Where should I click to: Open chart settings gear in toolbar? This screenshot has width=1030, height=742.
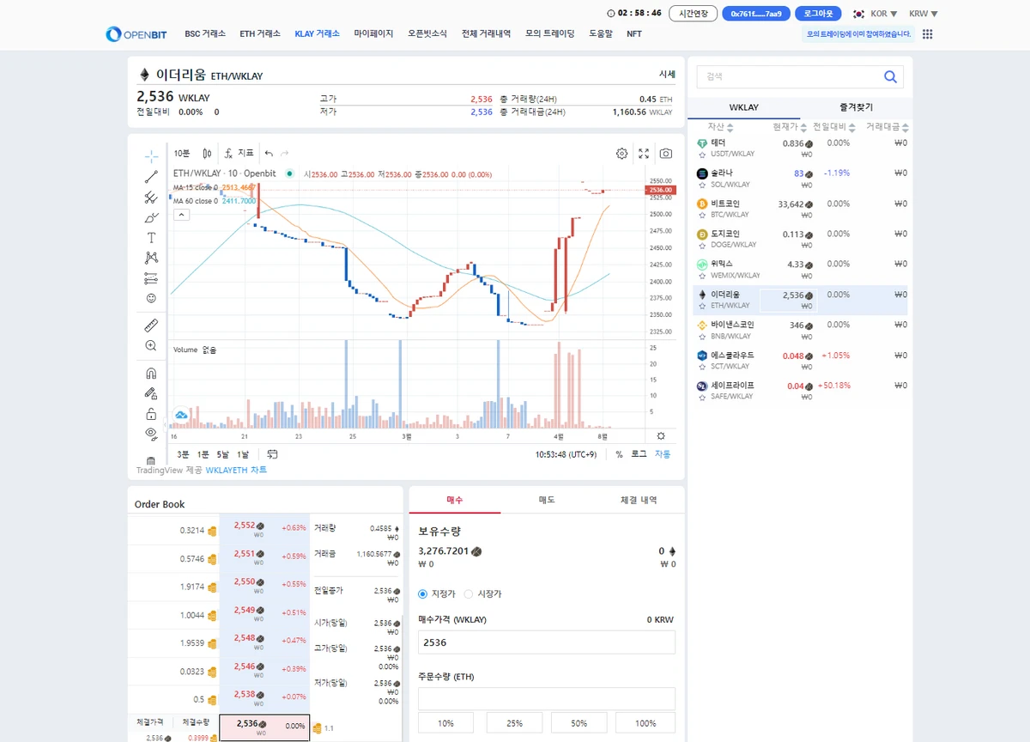[621, 154]
